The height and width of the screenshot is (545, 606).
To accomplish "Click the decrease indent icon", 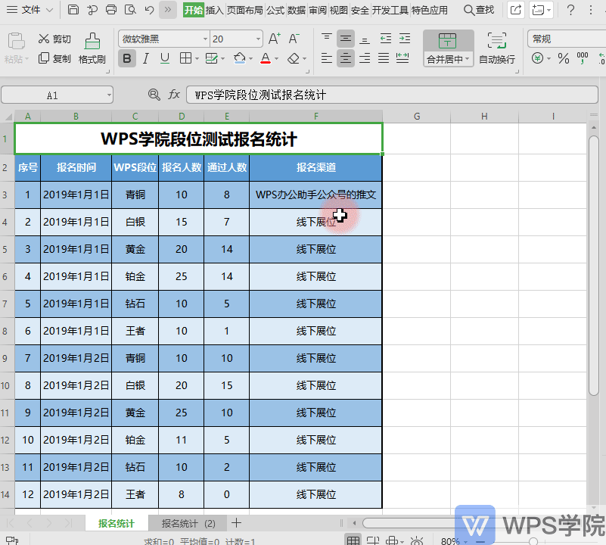I will (x=386, y=39).
